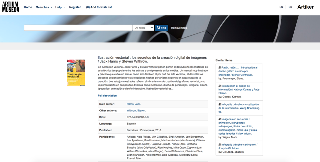Screen dimensions: 320x162
Task: Click book icon beside Ratón, ratón item
Action: click(x=220, y=67)
